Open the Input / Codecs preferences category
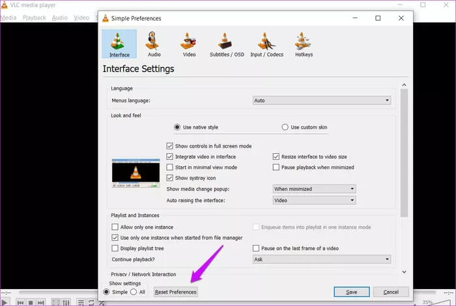456x306 pixels. point(266,44)
